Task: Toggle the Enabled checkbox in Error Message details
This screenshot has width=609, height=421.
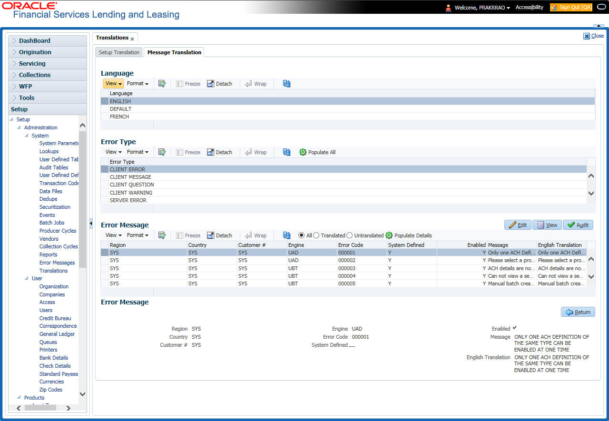Action: [x=515, y=328]
